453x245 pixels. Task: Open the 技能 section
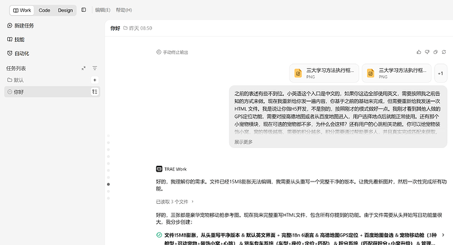[x=16, y=39]
